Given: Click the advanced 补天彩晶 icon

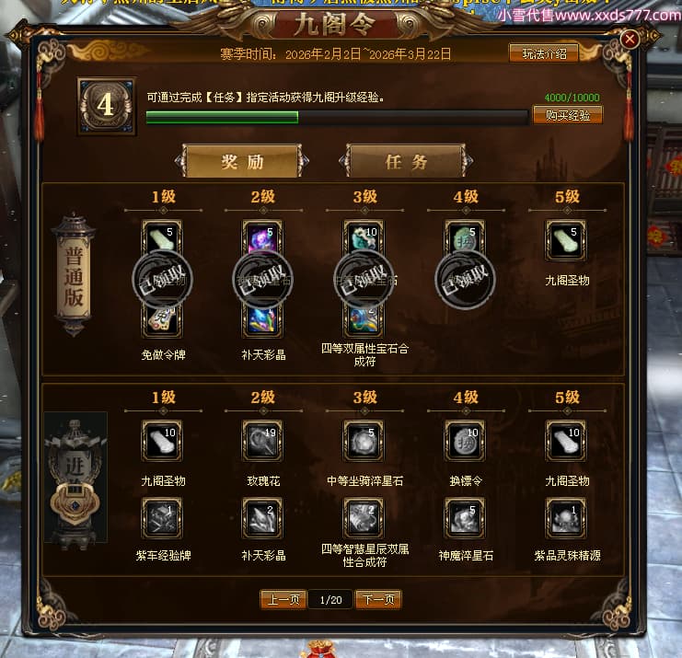Looking at the screenshot, I should [262, 518].
